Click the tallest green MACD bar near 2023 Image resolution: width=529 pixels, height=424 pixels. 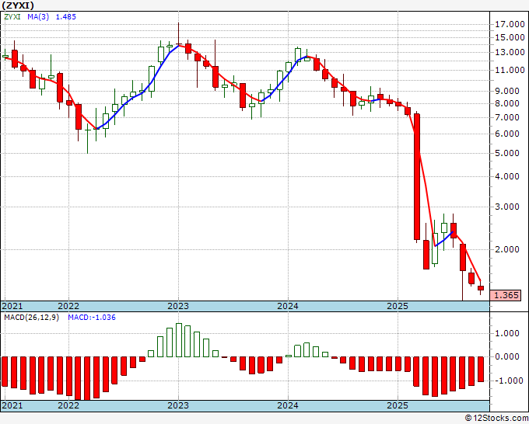coord(179,340)
